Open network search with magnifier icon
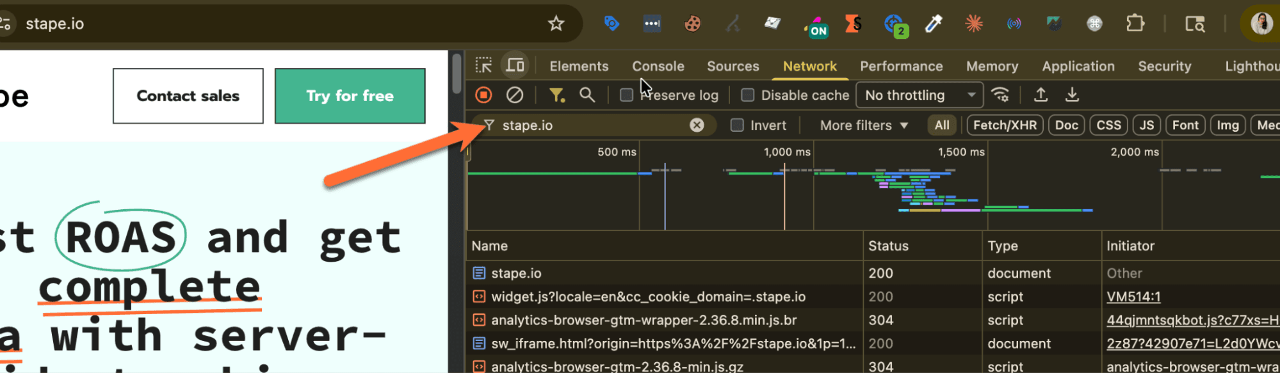 click(x=587, y=95)
